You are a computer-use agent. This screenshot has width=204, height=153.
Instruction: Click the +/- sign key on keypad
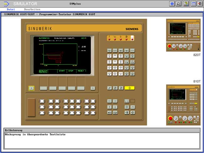point(110,74)
